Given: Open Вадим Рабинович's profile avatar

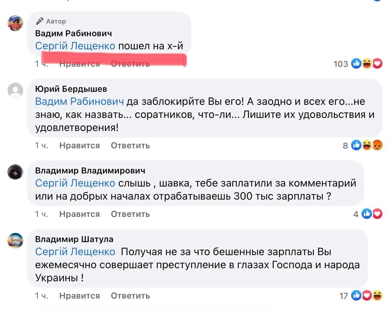Looking at the screenshot, I should 15,23.
